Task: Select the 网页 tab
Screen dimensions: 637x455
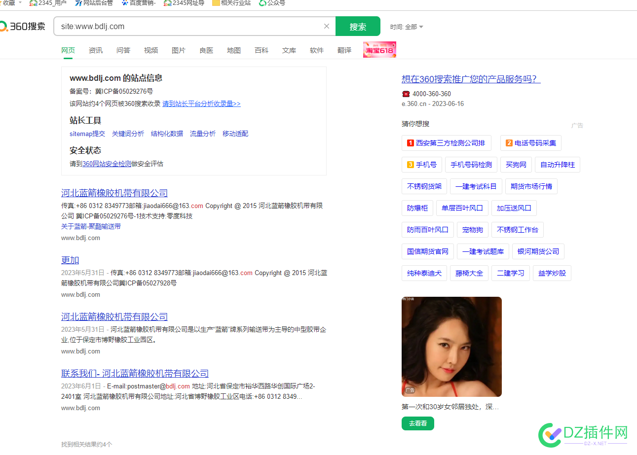Action: click(68, 50)
